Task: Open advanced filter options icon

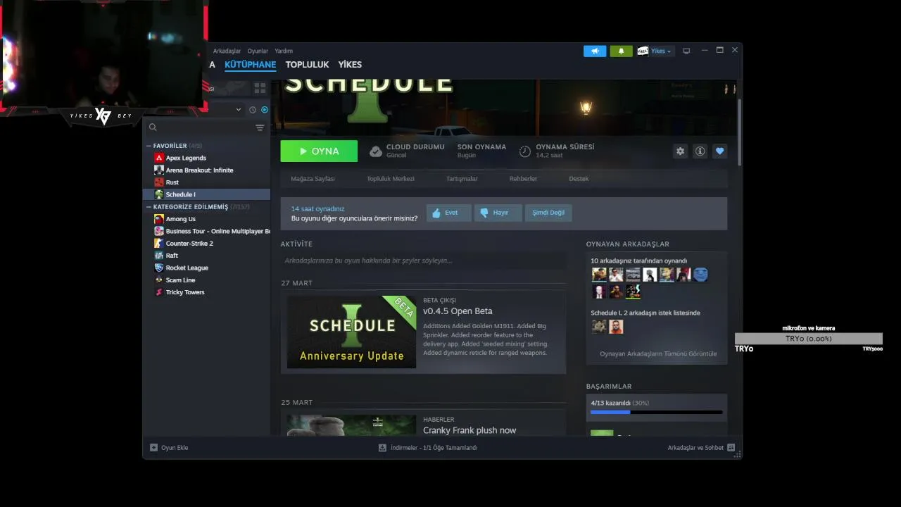Action: (260, 127)
